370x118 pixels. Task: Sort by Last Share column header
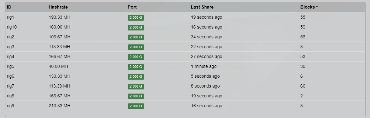202,7
